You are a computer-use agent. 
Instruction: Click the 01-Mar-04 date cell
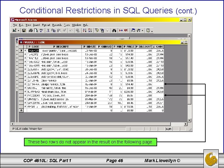pos(90,99)
